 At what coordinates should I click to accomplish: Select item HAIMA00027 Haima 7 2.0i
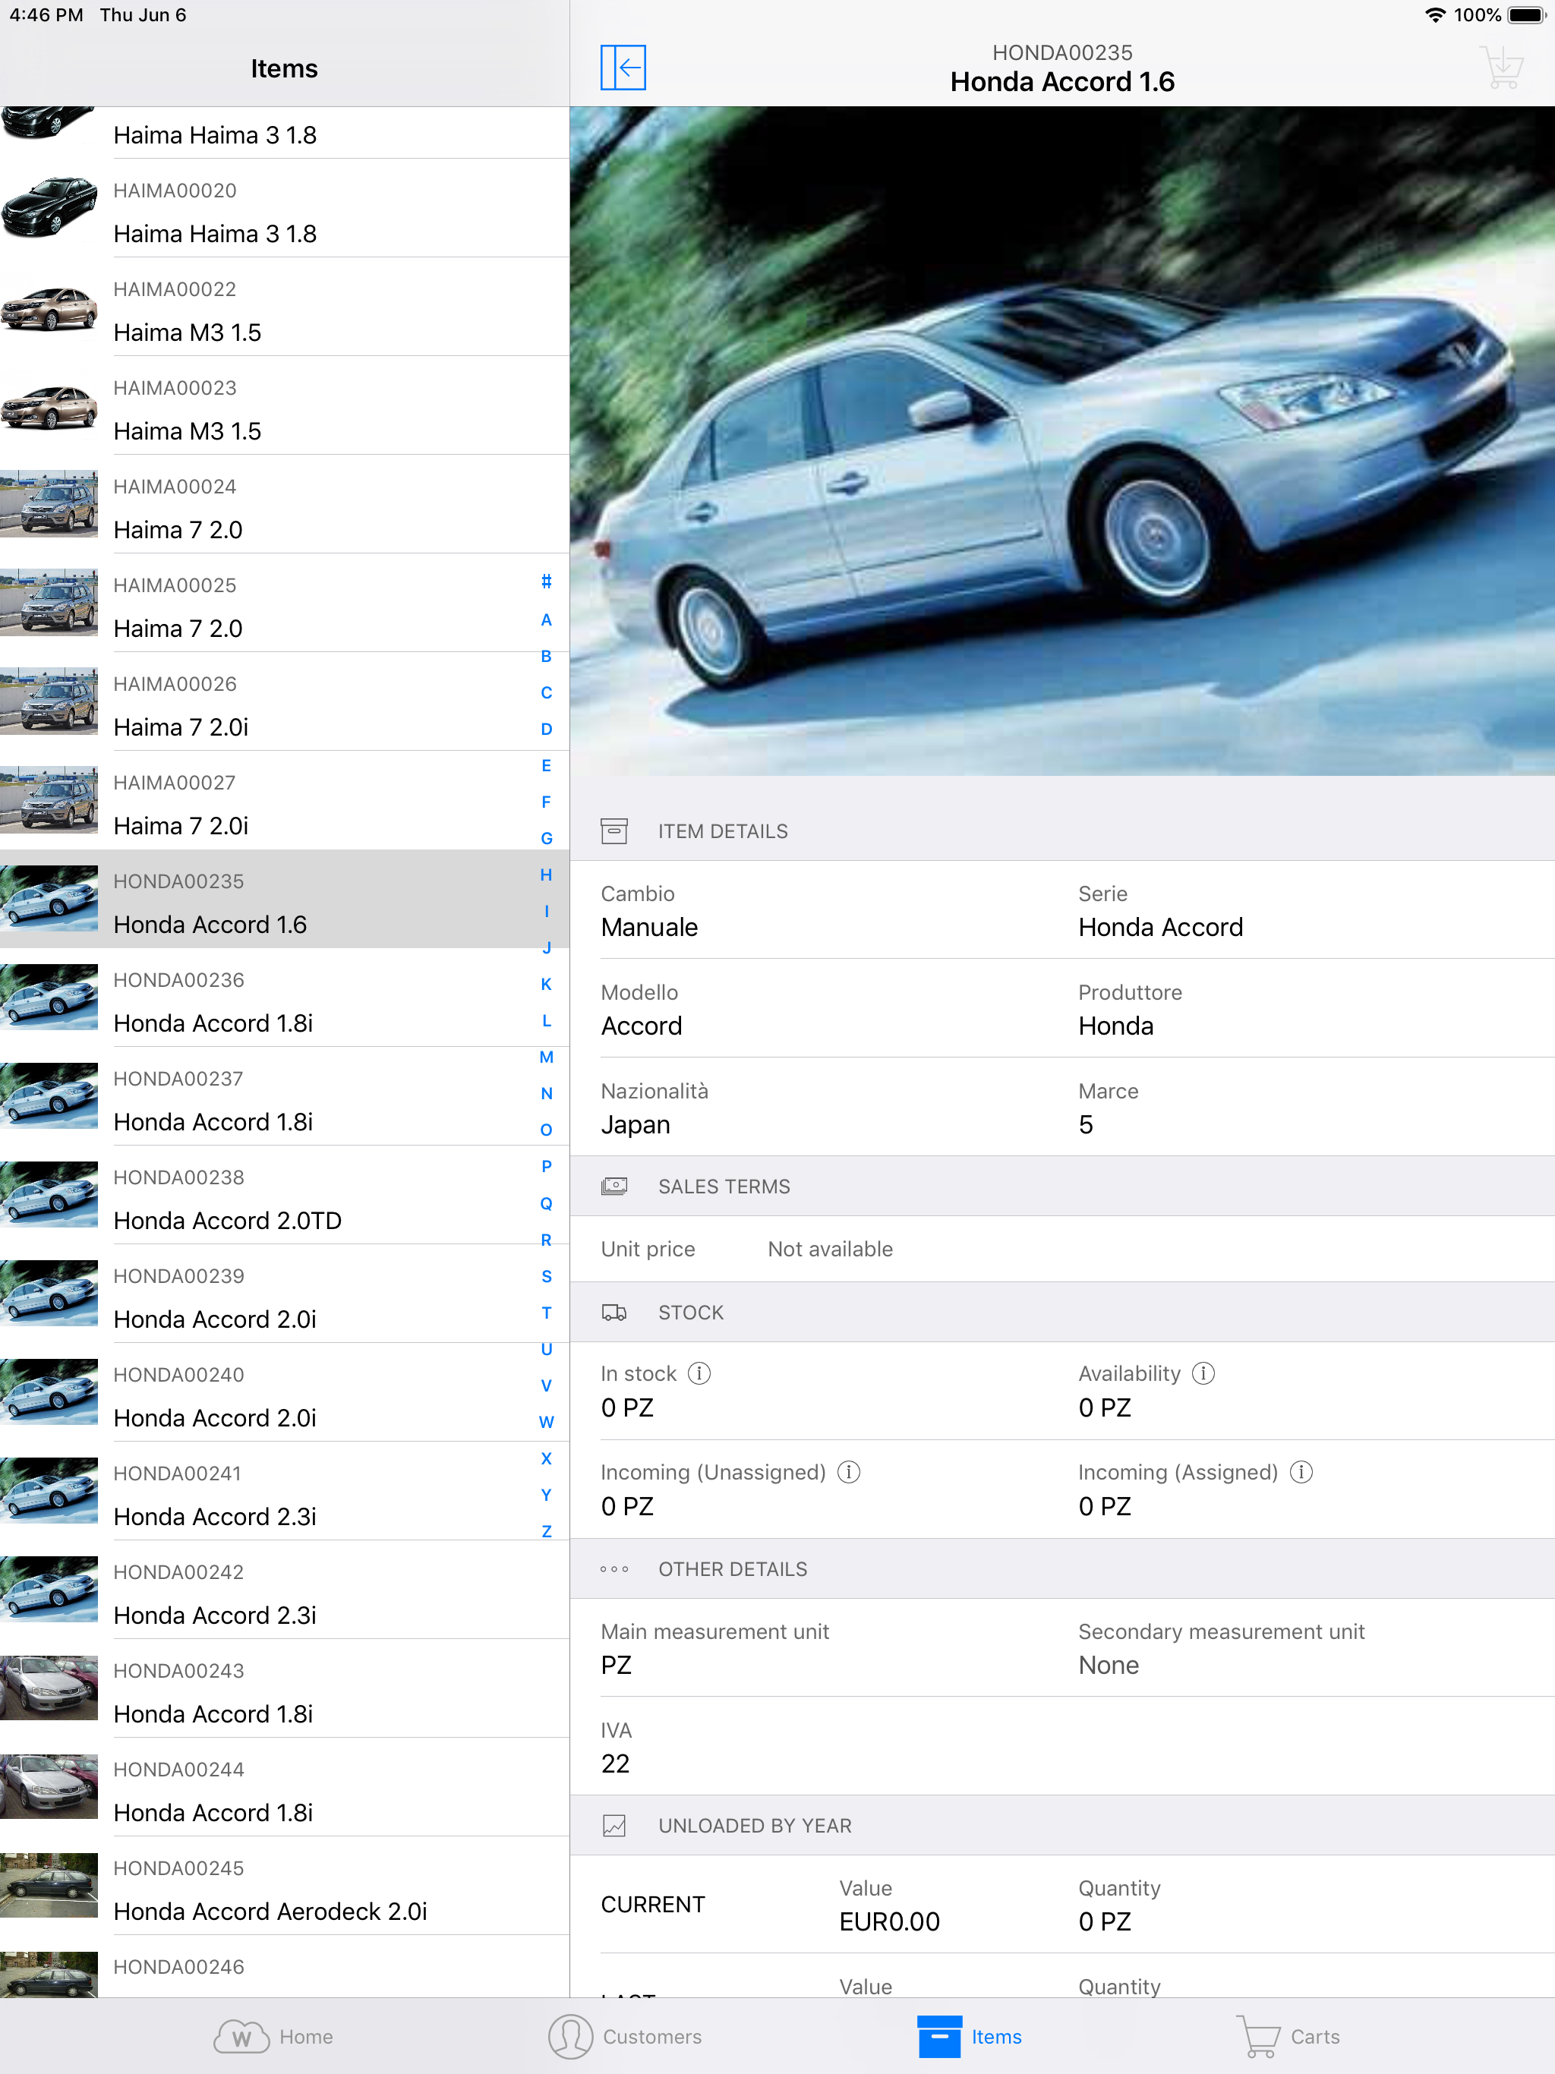(x=284, y=800)
